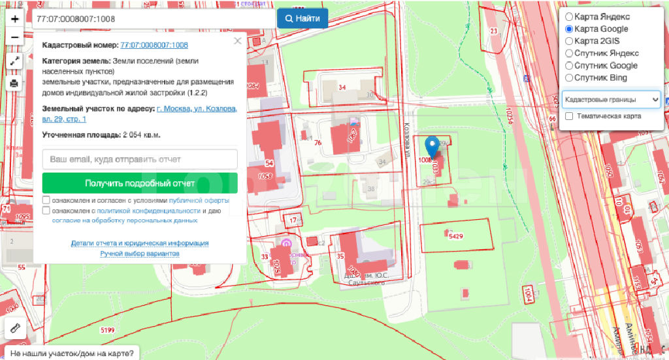Close the cadastral info popup
Image resolution: width=669 pixels, height=360 pixels.
coord(238,40)
